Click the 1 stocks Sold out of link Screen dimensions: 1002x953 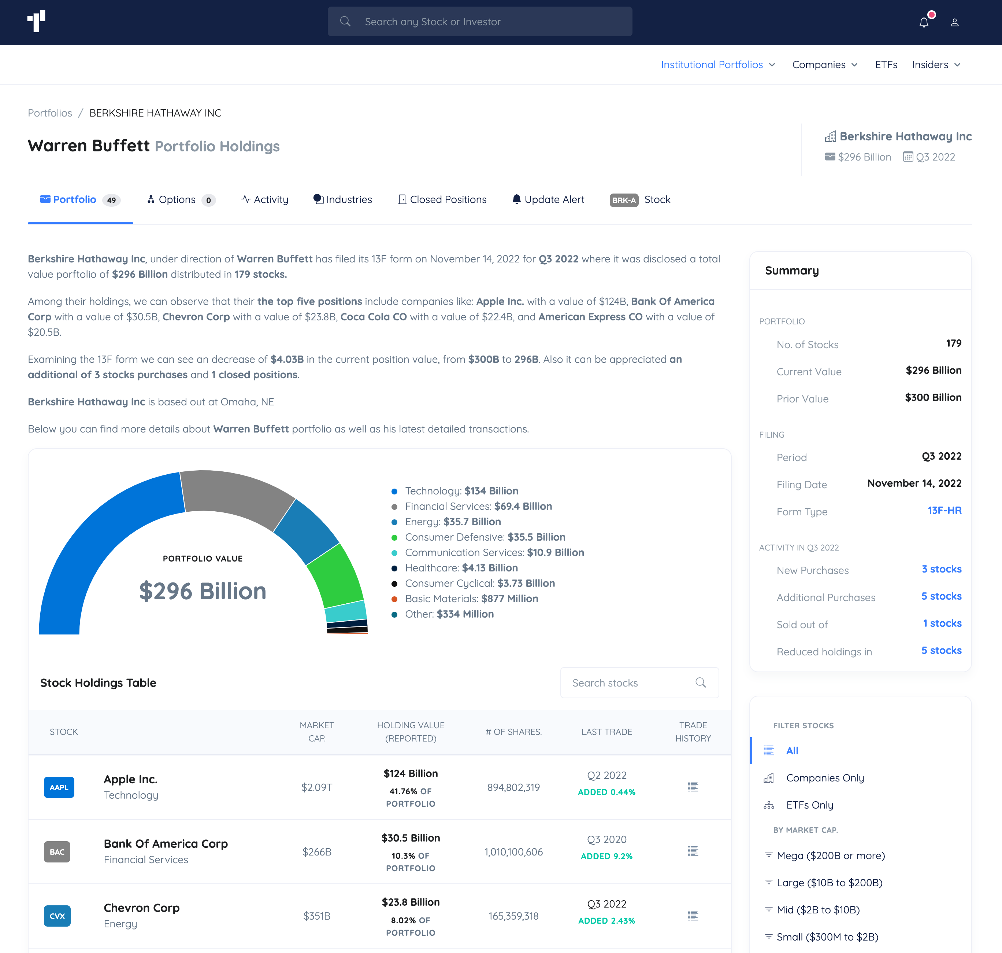point(942,623)
